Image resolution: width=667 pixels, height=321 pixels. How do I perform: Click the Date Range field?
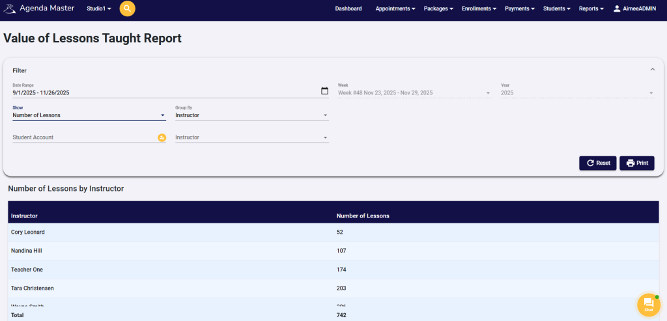point(163,92)
